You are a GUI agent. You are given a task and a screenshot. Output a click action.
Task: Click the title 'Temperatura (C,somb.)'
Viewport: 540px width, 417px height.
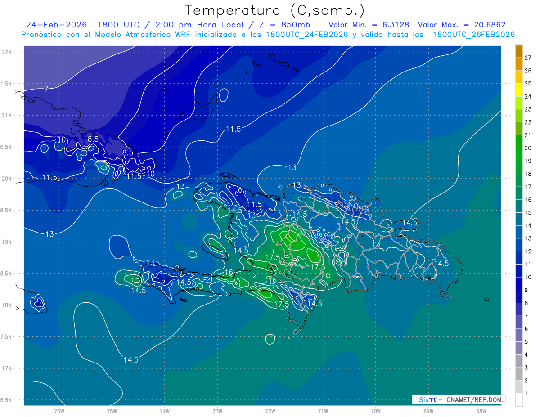[x=274, y=10]
